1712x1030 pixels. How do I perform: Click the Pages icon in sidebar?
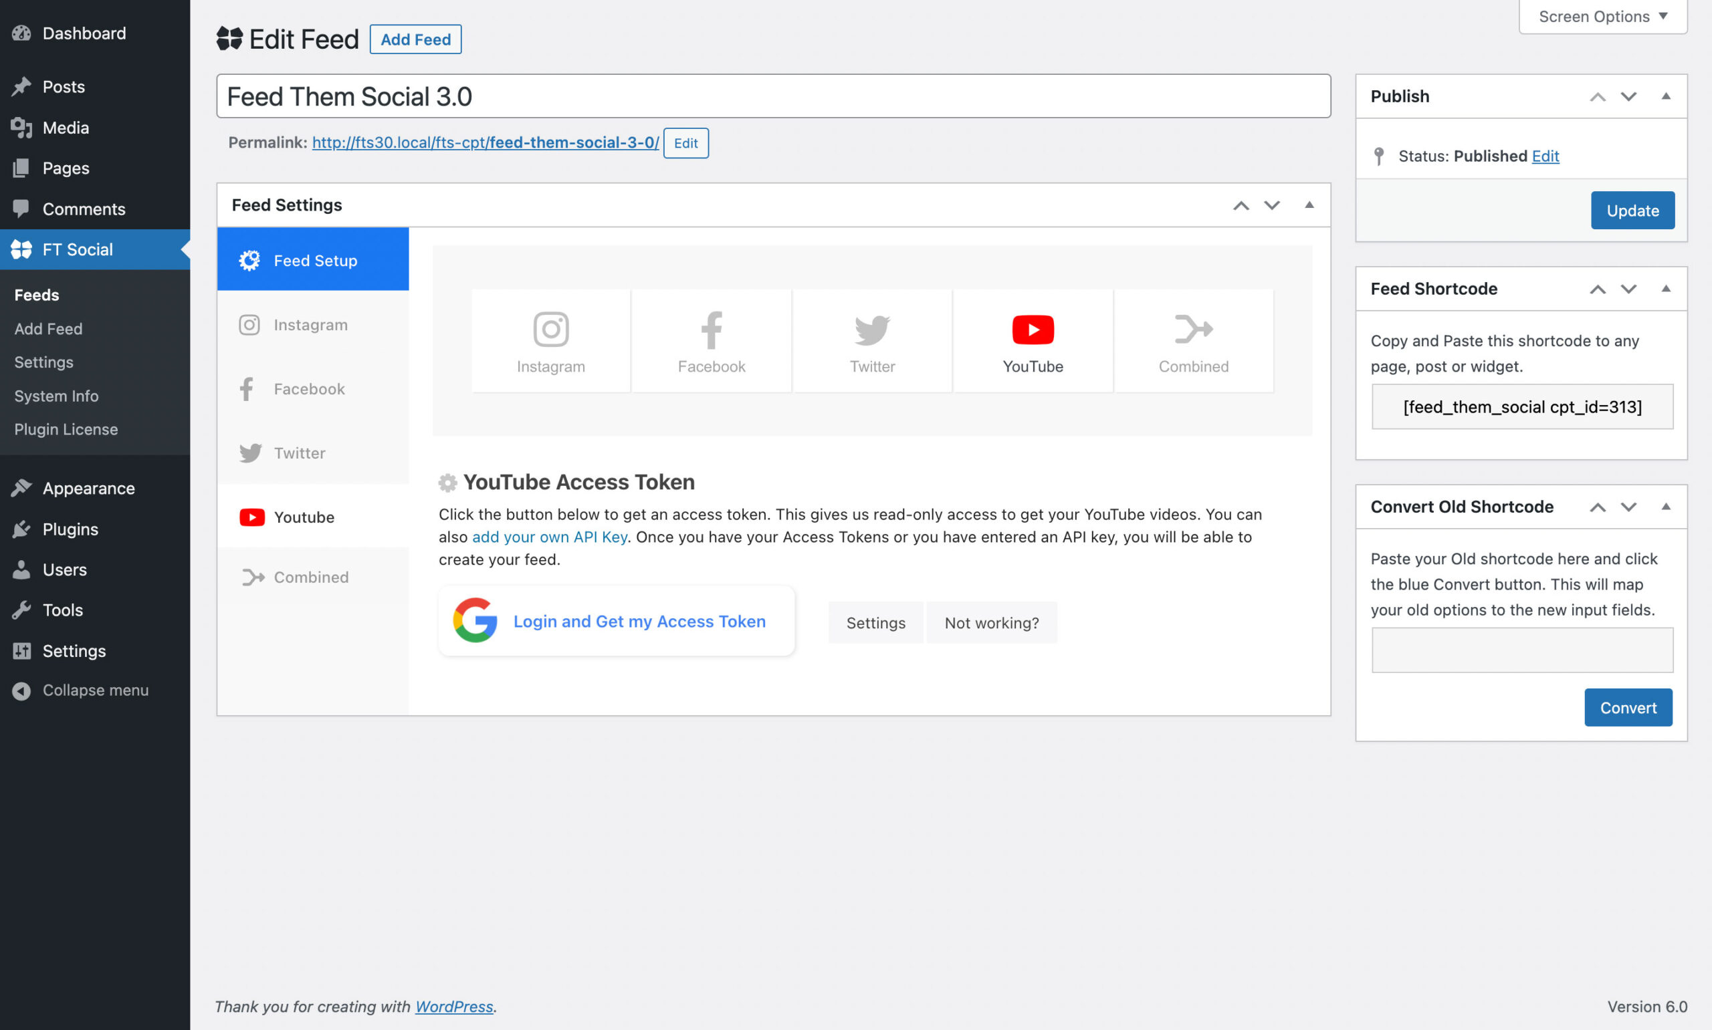point(21,168)
